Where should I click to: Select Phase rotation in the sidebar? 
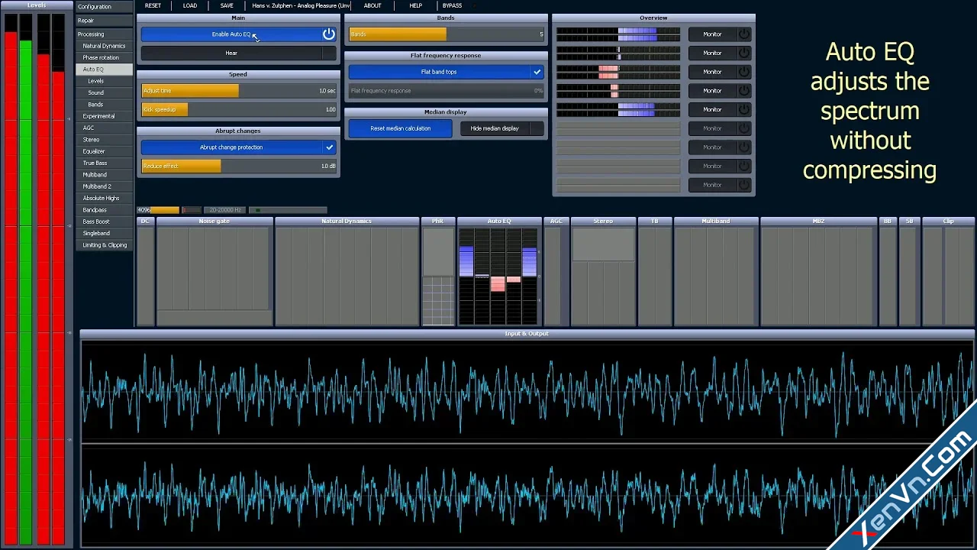(x=104, y=57)
